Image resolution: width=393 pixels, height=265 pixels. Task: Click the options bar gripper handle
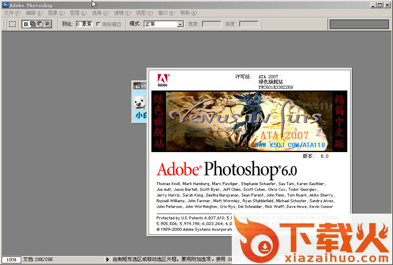pos(4,24)
